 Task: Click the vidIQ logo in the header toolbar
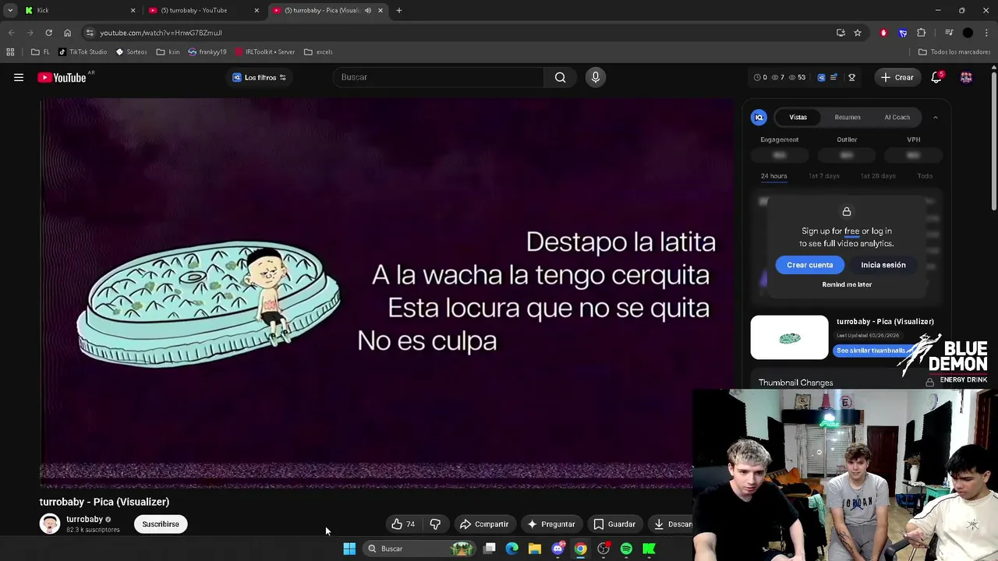click(x=821, y=77)
